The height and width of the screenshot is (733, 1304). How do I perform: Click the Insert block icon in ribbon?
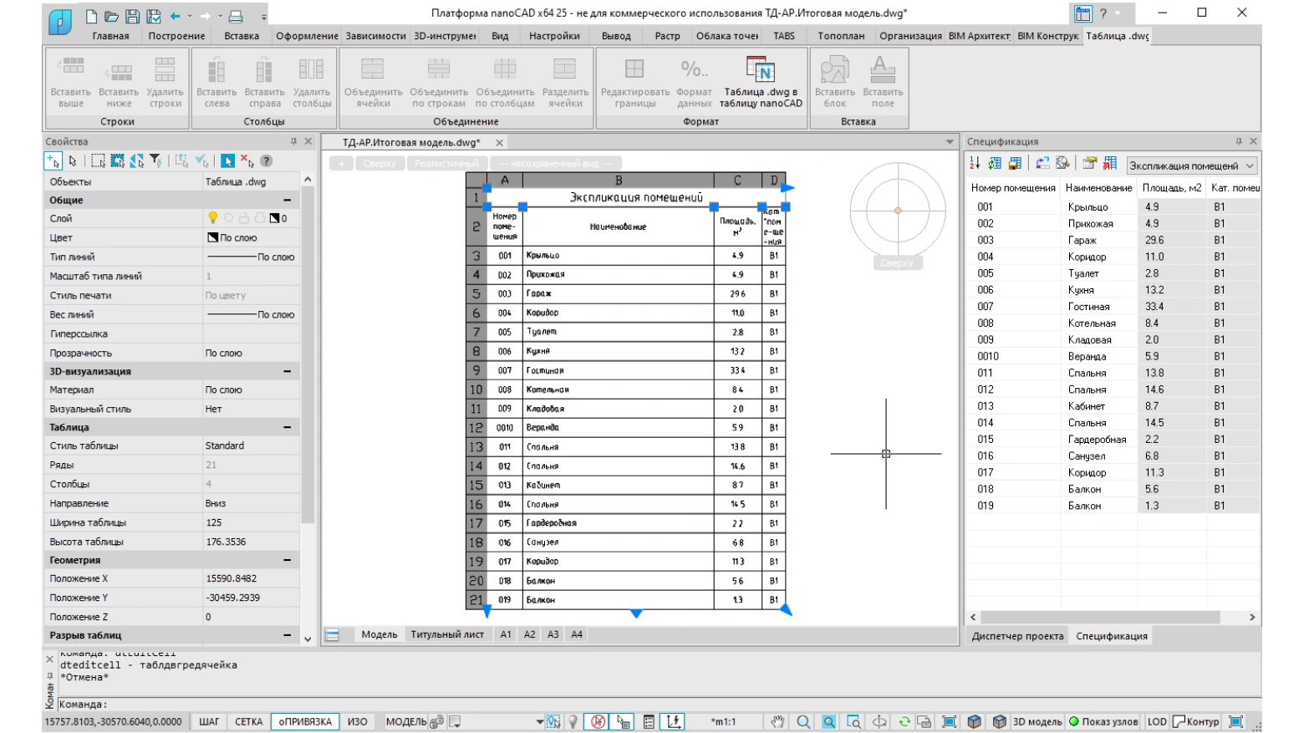(835, 81)
